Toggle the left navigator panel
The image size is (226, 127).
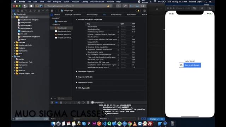pyautogui.click(x=132, y=6)
